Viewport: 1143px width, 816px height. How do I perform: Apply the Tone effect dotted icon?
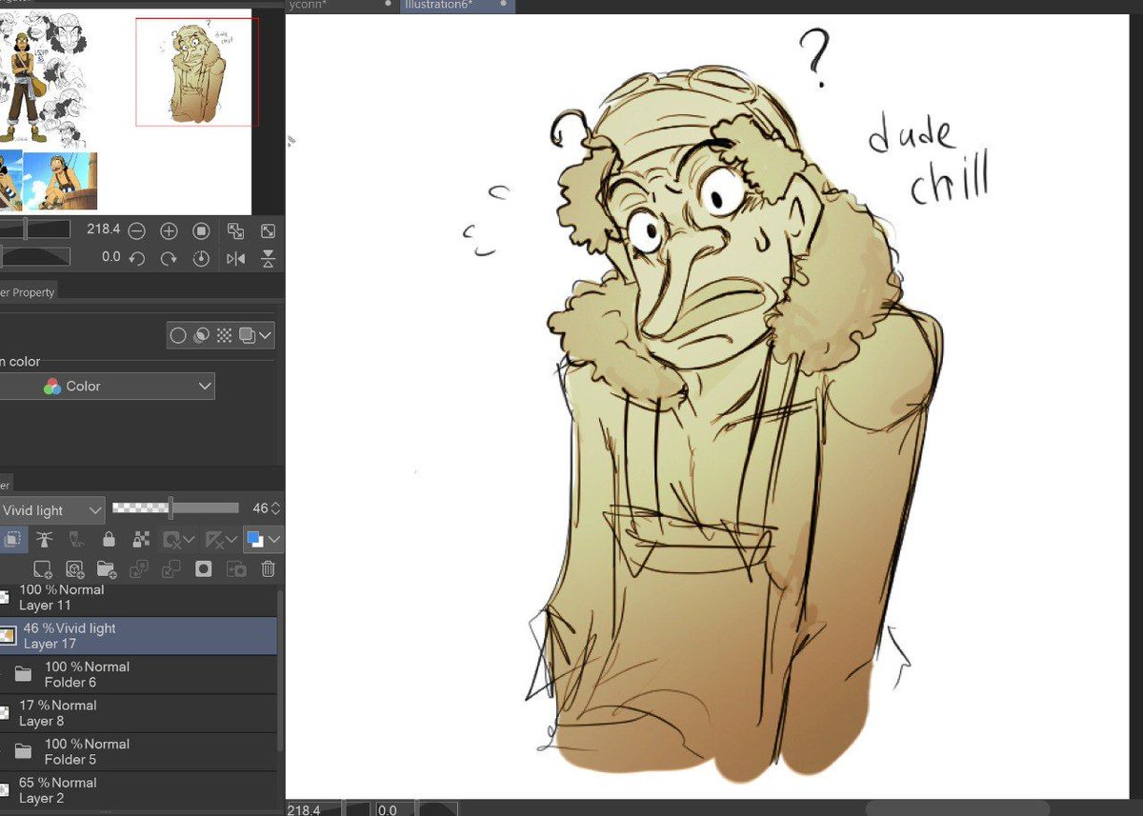click(x=224, y=335)
